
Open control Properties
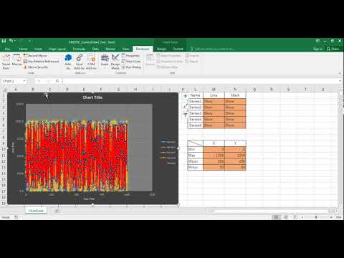130,55
